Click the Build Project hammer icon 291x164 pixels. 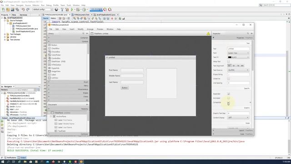coord(62,10)
